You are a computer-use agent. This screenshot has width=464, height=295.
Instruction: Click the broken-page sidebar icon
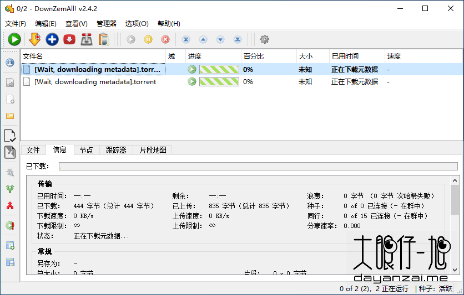point(10,152)
